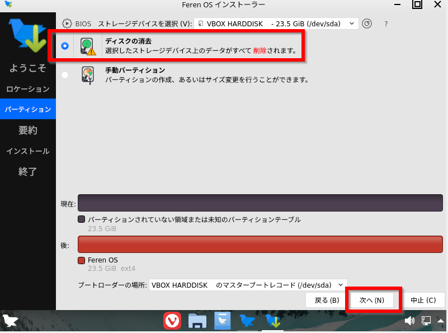
Task: Close the Feren OS installer window
Action: click(x=438, y=4)
